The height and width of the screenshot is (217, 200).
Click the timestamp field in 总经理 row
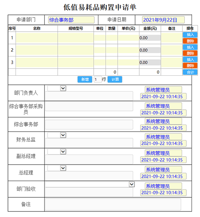point(163,176)
